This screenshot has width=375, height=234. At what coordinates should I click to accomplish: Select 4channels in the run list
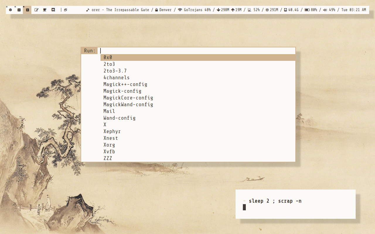[198, 78]
